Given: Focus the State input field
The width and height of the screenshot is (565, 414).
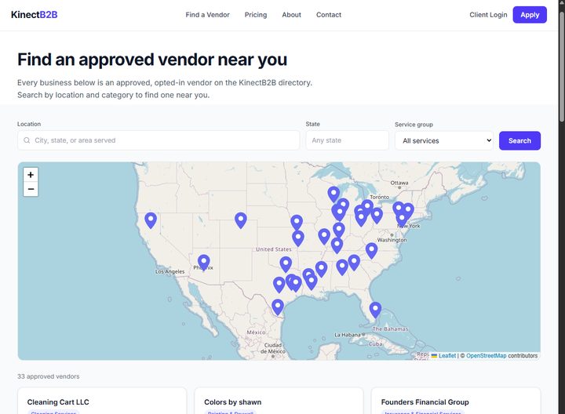Looking at the screenshot, I should [x=348, y=140].
